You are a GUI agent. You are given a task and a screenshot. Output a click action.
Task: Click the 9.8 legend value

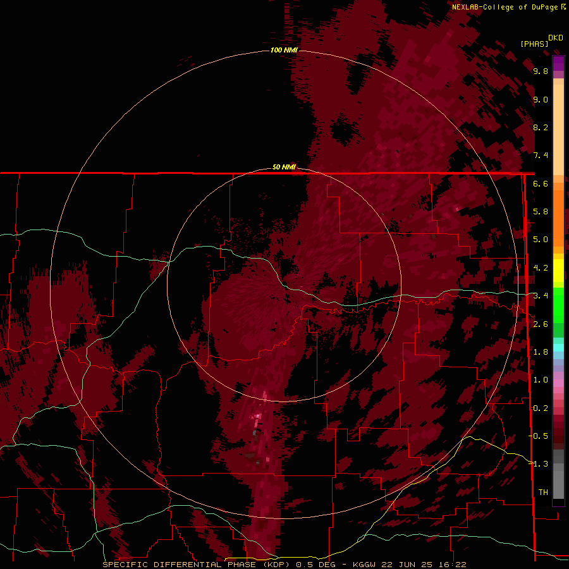click(x=541, y=71)
